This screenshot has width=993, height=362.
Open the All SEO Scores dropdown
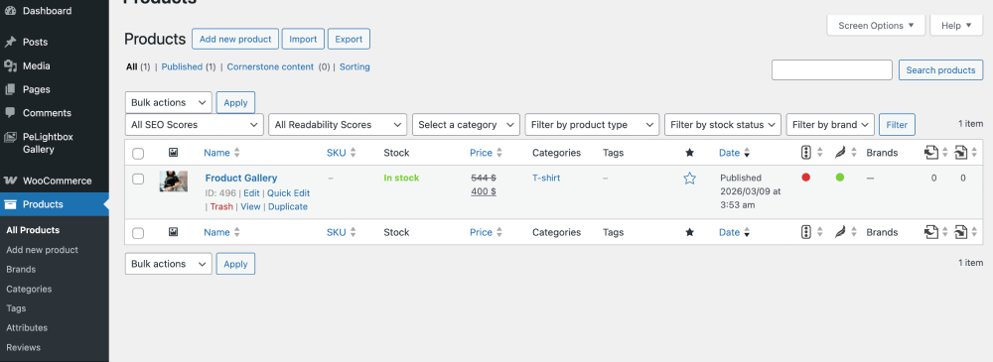195,125
